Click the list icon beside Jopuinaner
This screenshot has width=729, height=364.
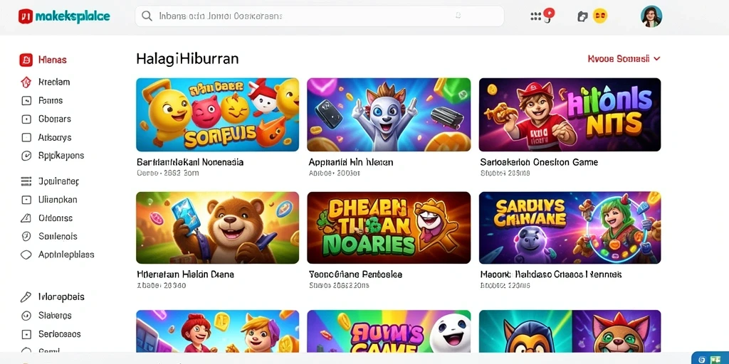26,181
